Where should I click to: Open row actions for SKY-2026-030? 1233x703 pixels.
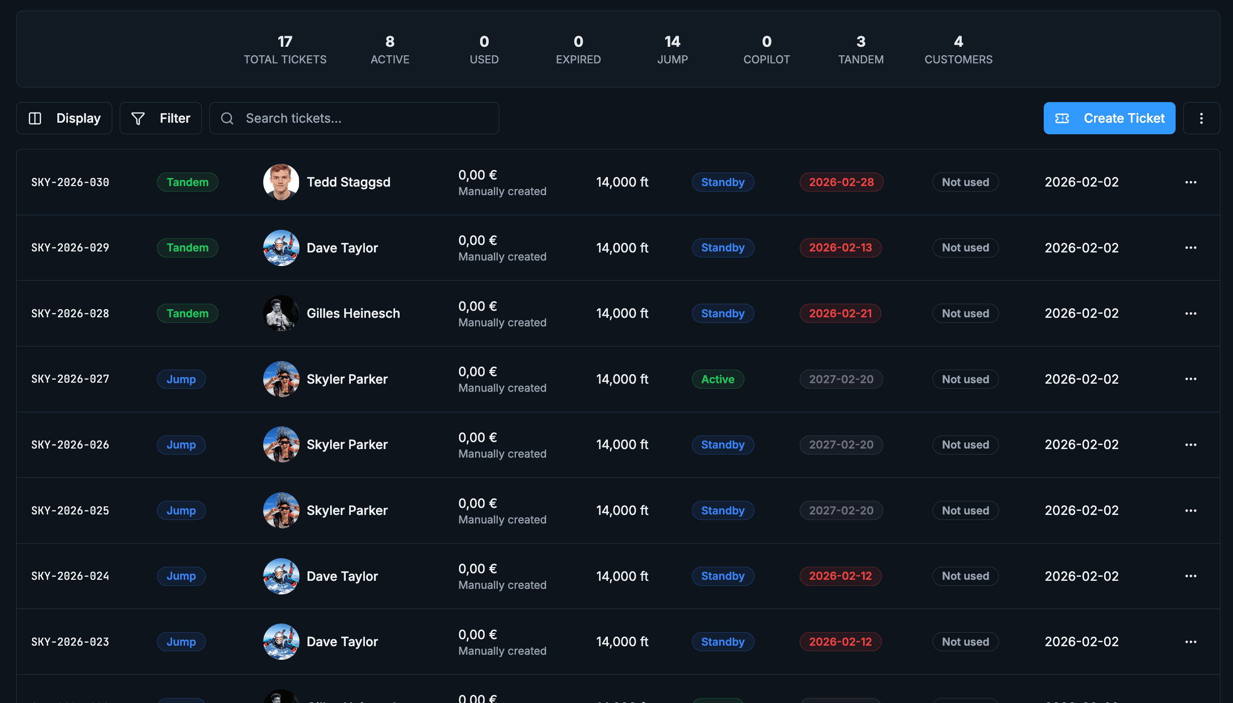click(x=1190, y=182)
